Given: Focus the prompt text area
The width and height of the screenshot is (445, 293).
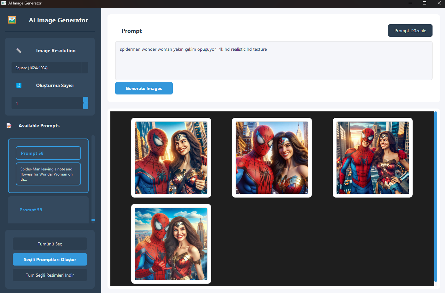Looking at the screenshot, I should click(274, 61).
